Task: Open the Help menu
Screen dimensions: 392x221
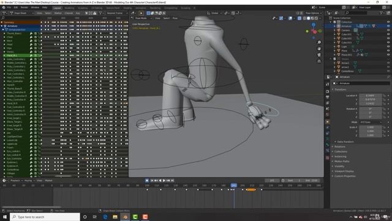Action: coord(45,7)
